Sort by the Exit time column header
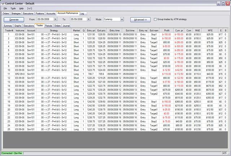 click(x=130, y=30)
